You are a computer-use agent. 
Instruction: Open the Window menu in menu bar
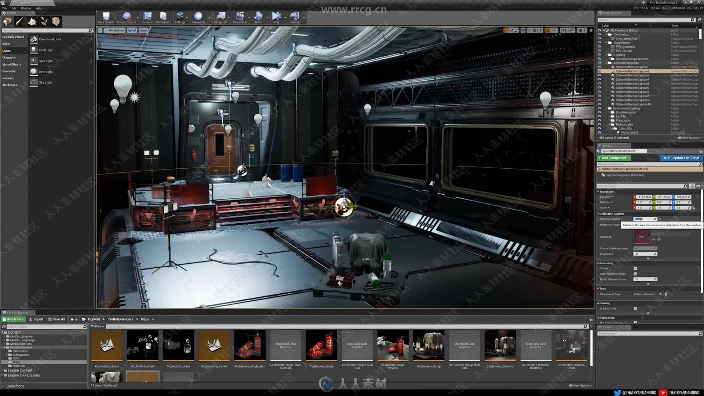(x=27, y=8)
